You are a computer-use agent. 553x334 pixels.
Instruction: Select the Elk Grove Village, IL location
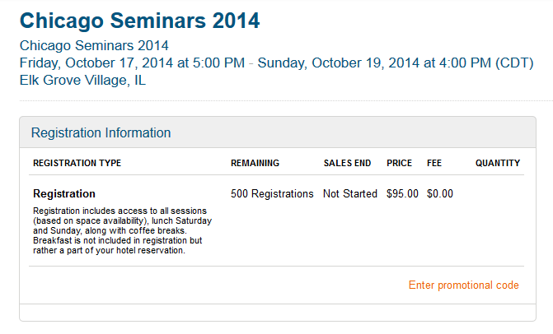[x=83, y=81]
